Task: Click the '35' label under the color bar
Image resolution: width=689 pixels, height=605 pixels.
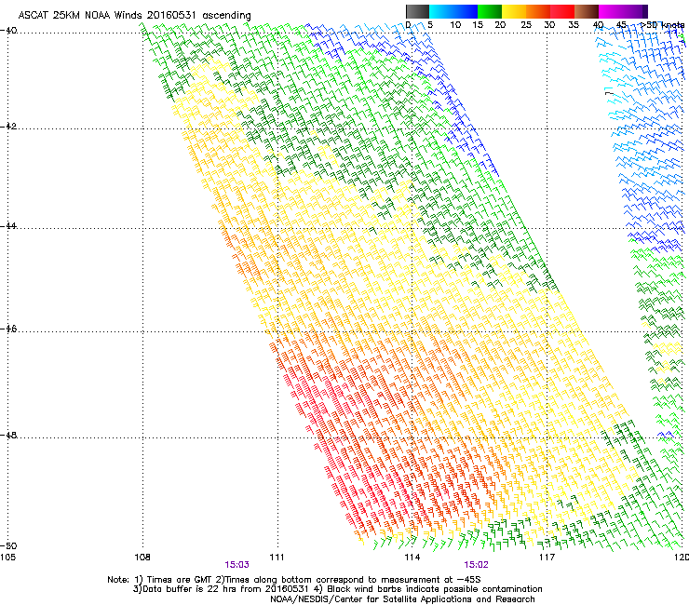Action: [574, 25]
